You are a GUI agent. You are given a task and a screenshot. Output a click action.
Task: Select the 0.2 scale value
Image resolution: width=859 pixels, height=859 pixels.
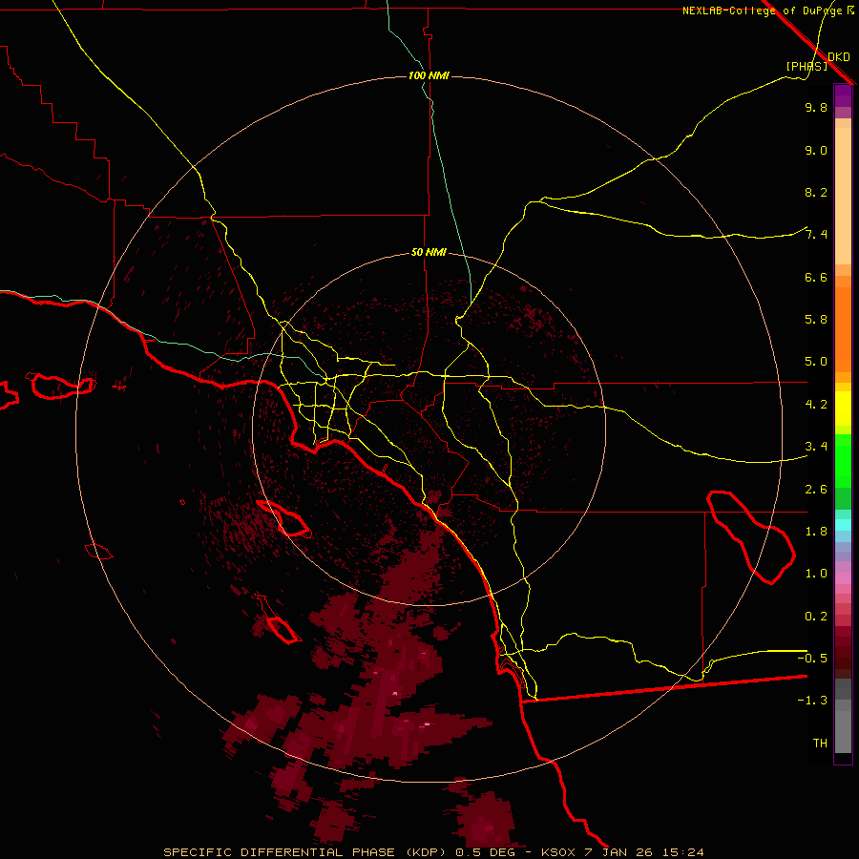(x=816, y=617)
